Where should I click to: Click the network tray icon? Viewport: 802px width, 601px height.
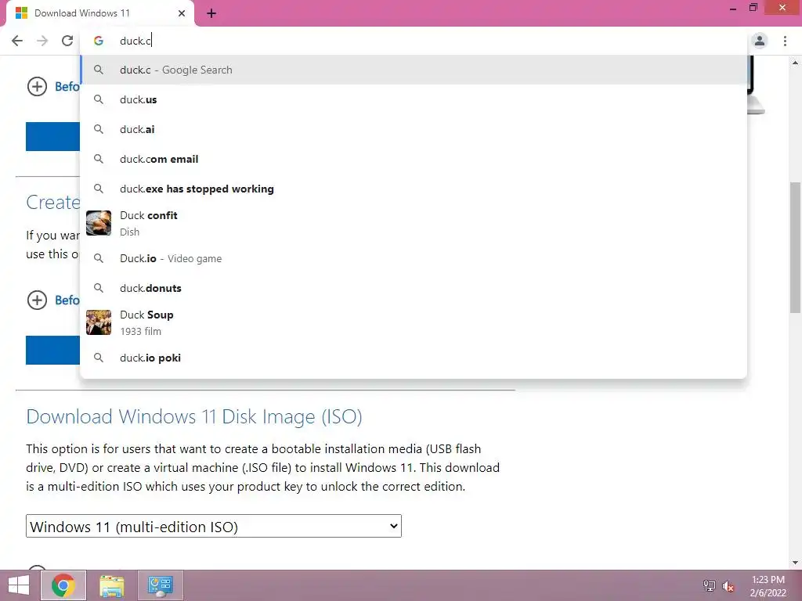(x=709, y=585)
